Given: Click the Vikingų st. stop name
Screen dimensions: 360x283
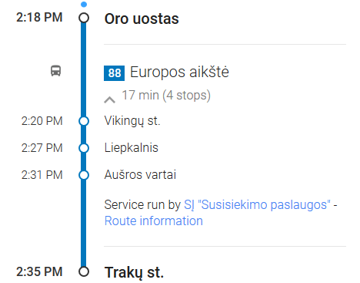Looking at the screenshot, I should 132,121.
